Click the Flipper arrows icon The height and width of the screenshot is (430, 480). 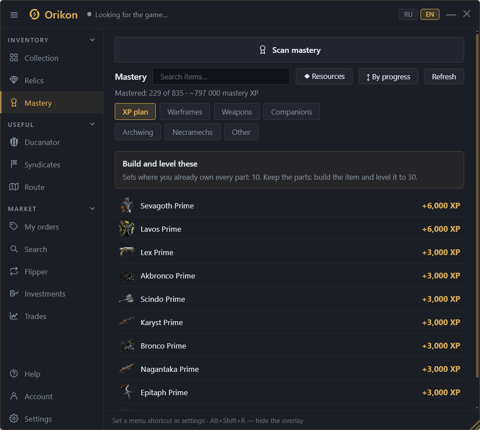(x=14, y=271)
